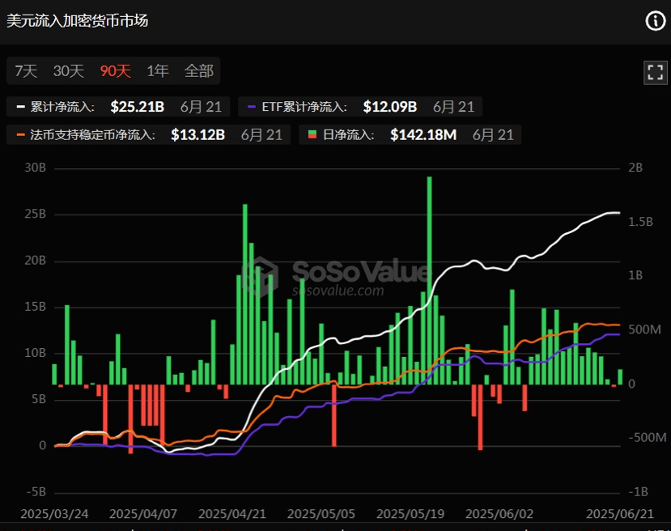
Task: Click the -1B right axis label
Action: (639, 491)
